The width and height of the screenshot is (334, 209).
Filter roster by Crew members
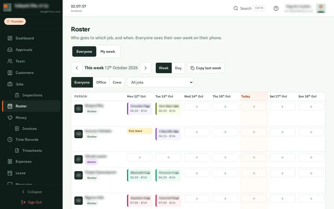click(x=117, y=82)
